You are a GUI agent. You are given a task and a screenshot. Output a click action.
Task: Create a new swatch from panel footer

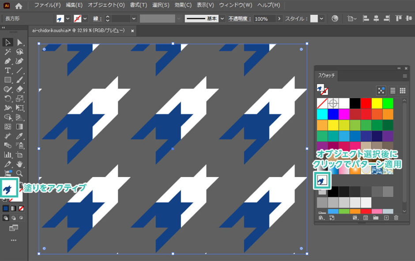(x=386, y=218)
